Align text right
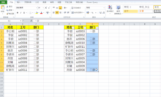The width and height of the screenshot is (161, 97). [x=60, y=13]
